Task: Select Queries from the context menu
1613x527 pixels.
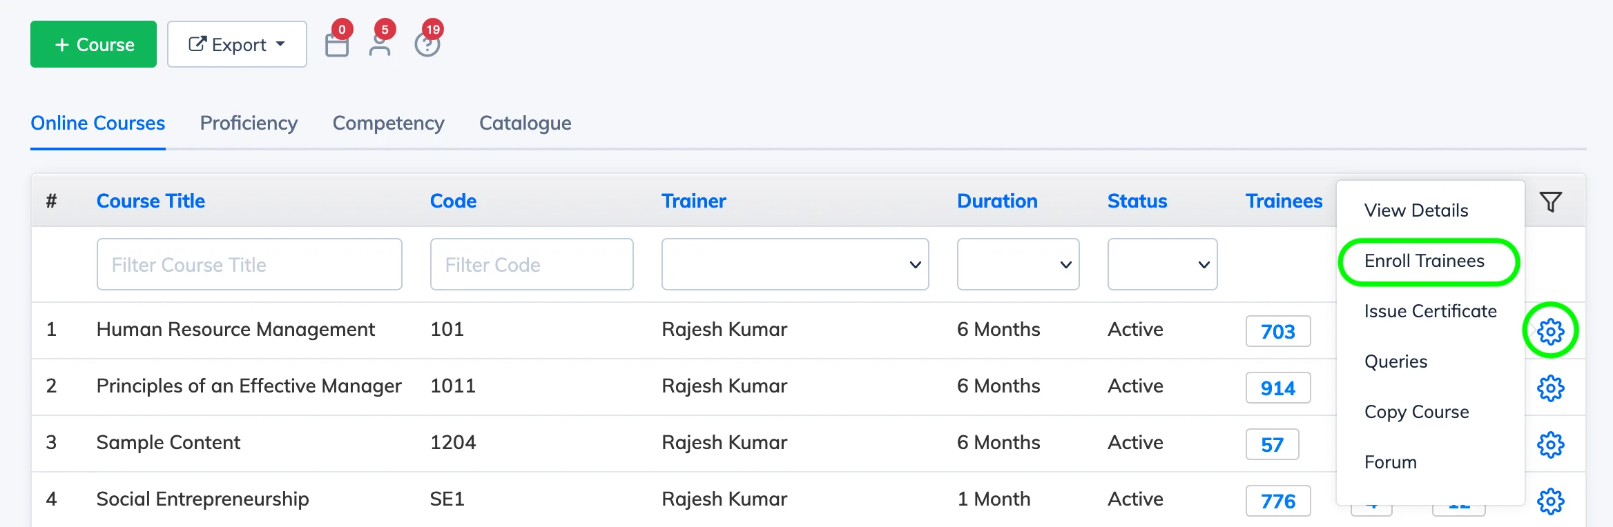Action: (x=1396, y=361)
